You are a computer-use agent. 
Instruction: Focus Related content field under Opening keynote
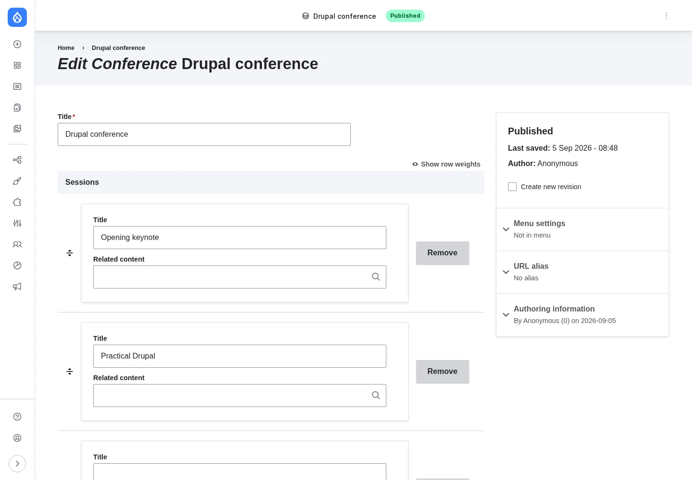(x=240, y=277)
